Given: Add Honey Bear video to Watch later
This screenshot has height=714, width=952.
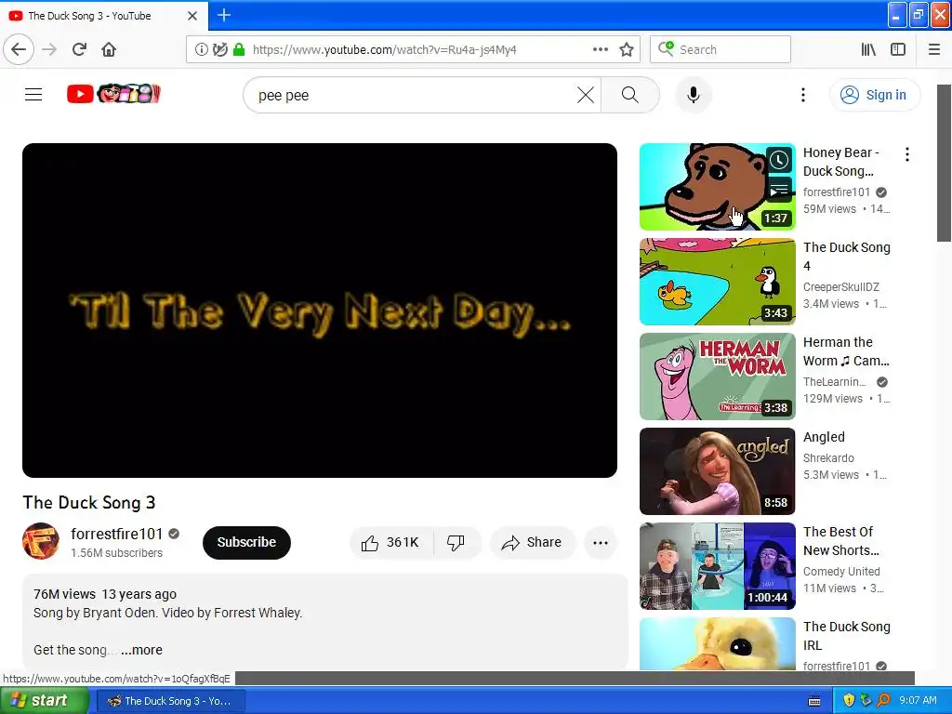Looking at the screenshot, I should (779, 161).
